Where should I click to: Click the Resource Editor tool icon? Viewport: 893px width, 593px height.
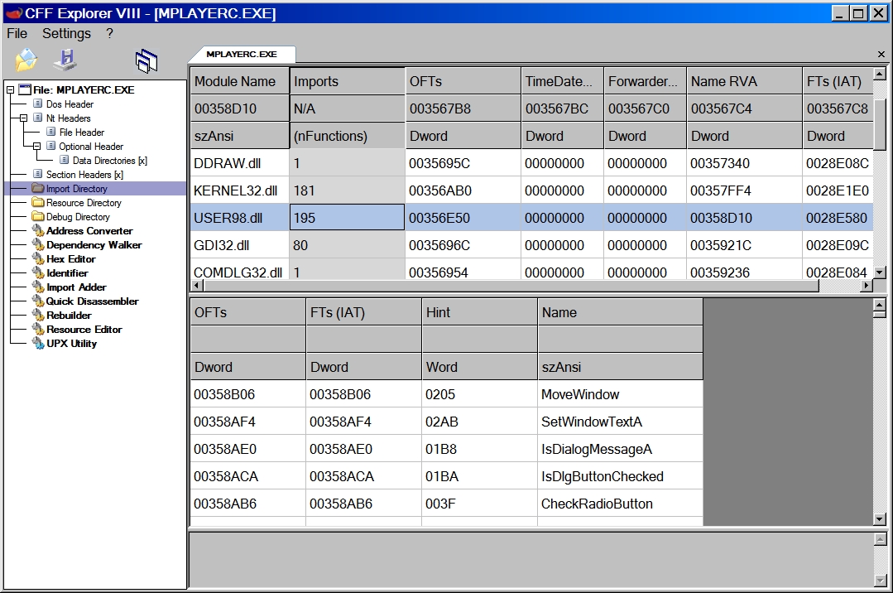(x=38, y=329)
